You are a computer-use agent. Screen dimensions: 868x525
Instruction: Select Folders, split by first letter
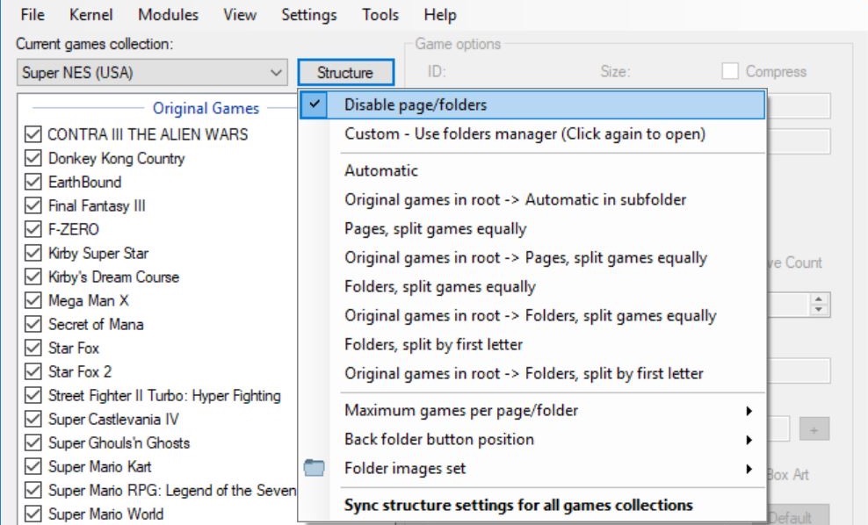click(532, 345)
